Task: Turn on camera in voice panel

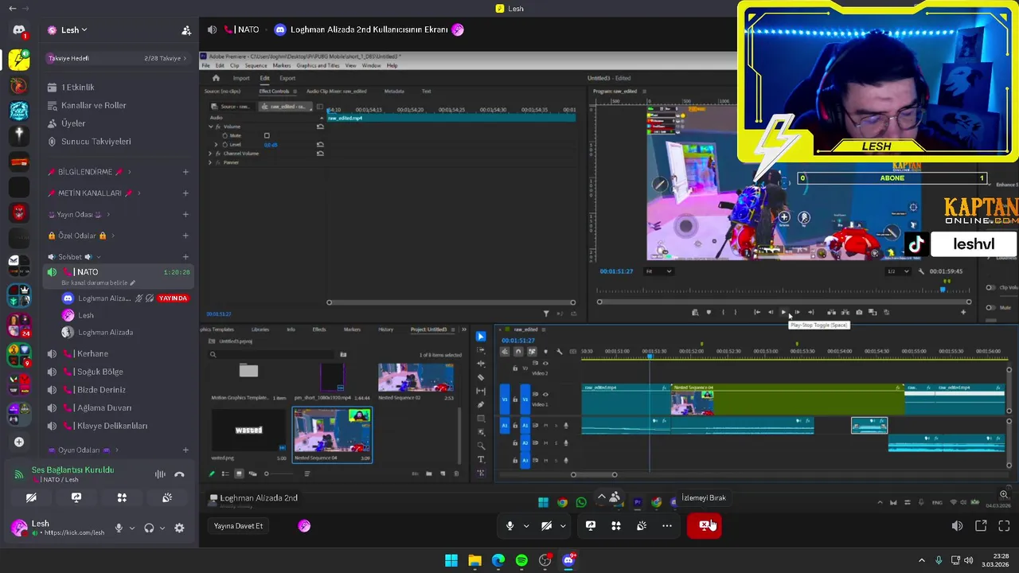Action: click(x=31, y=497)
